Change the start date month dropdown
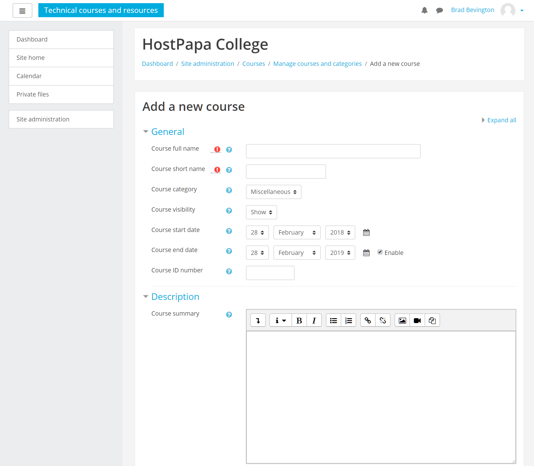The image size is (534, 466). coord(297,232)
